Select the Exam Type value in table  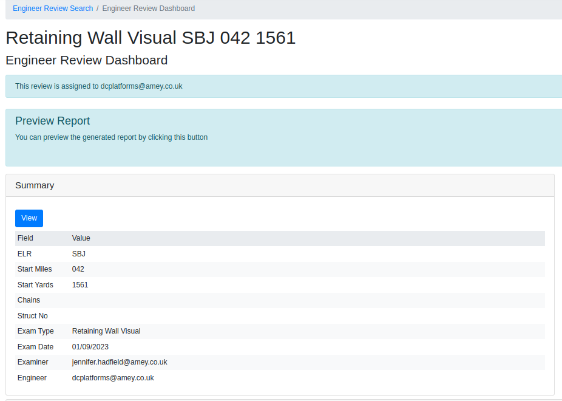pos(106,331)
